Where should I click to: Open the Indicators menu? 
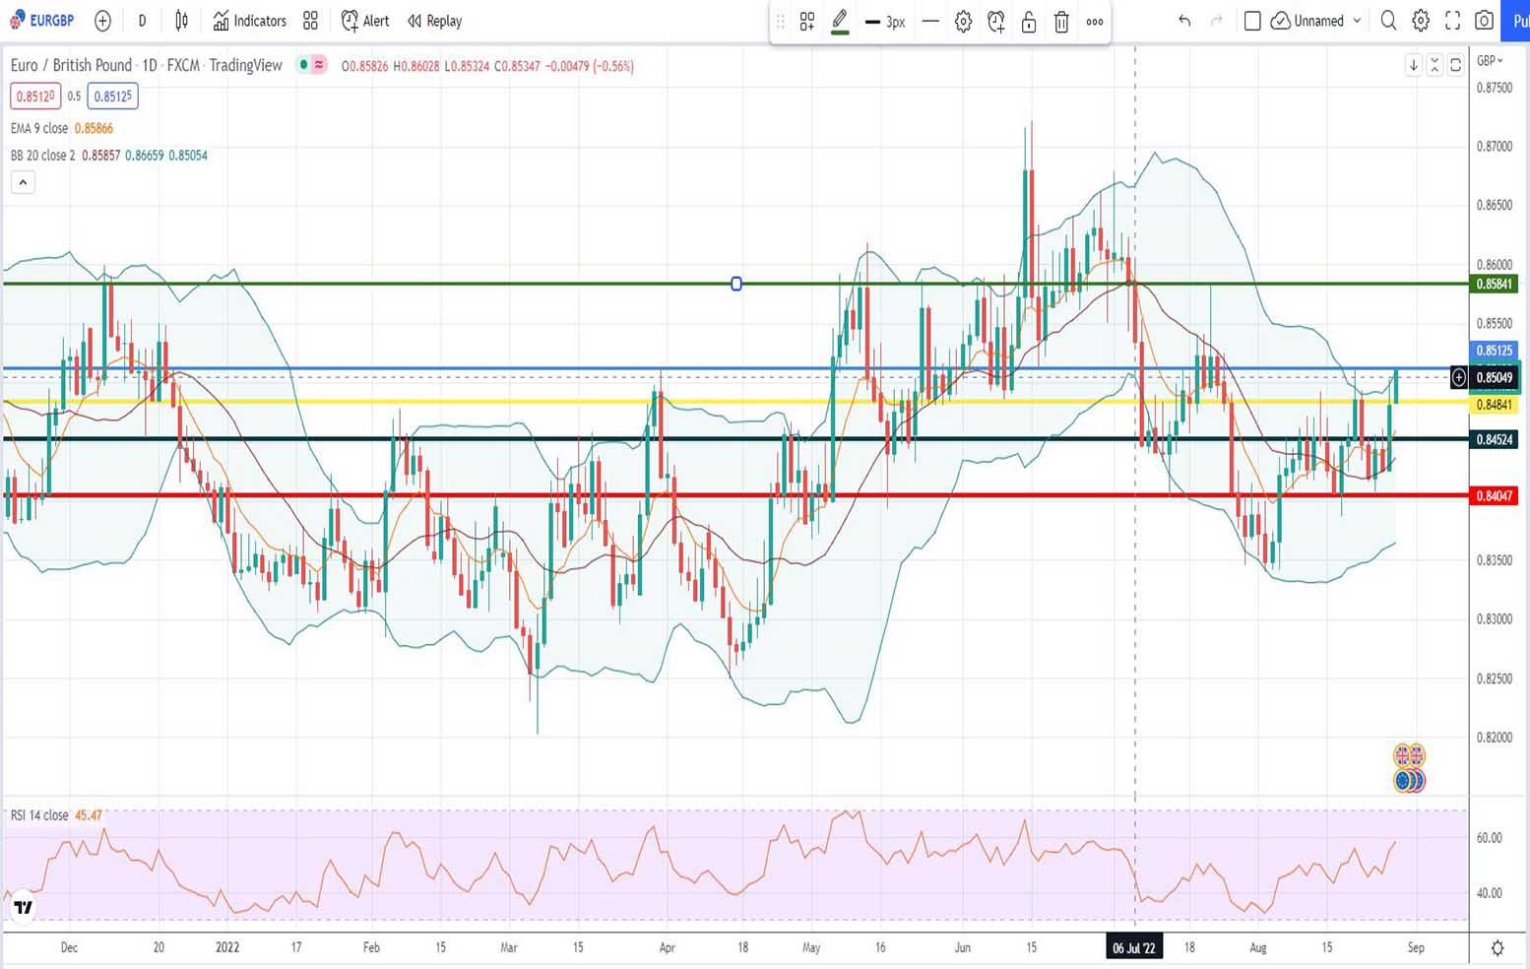pos(250,21)
